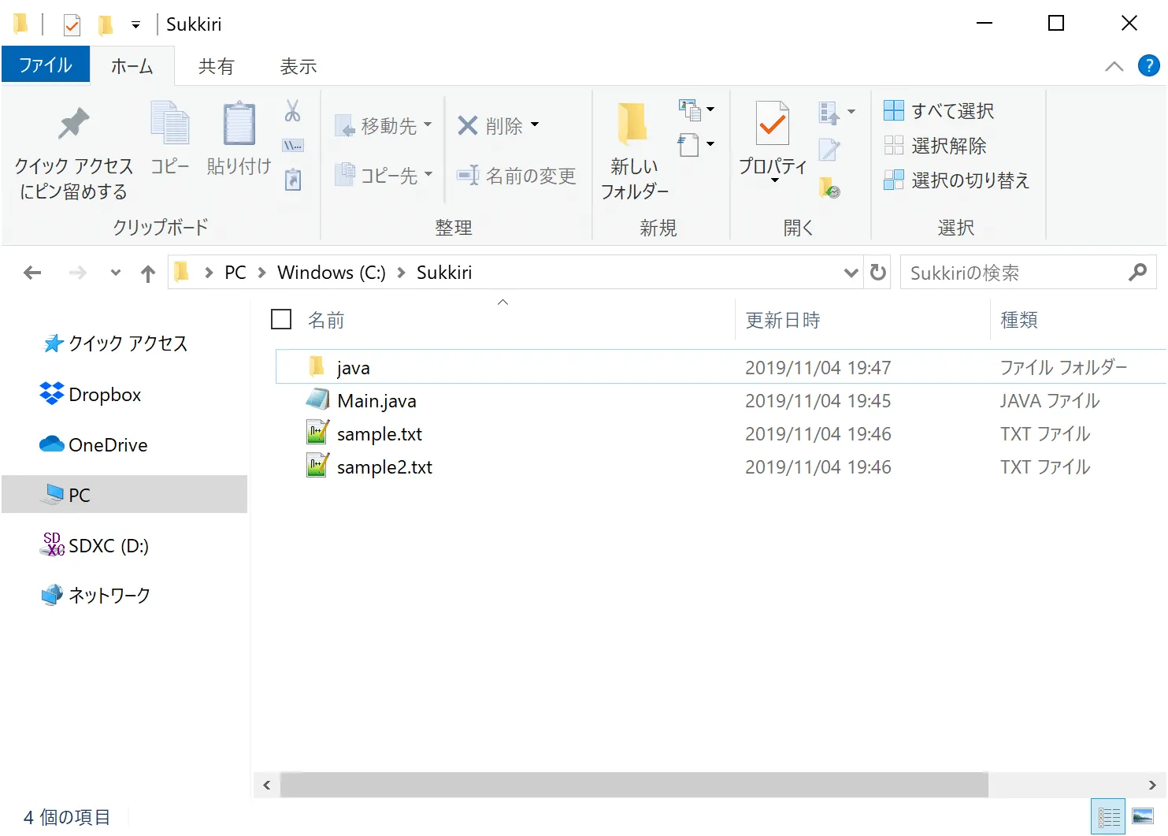
Task: Click the scrollbar right arrow
Action: pos(1152,785)
